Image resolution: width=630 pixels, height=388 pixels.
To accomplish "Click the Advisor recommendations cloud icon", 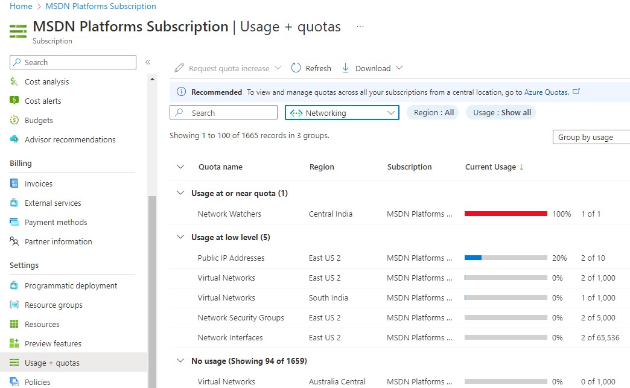I will click(14, 139).
